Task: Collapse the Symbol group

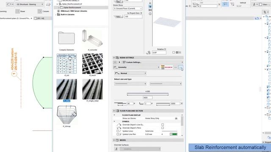Action: [x=114, y=122]
